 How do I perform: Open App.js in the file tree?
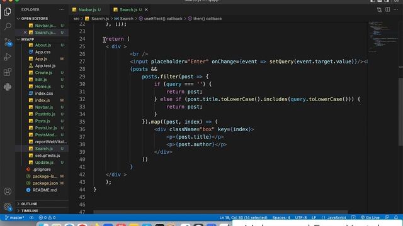(x=41, y=59)
